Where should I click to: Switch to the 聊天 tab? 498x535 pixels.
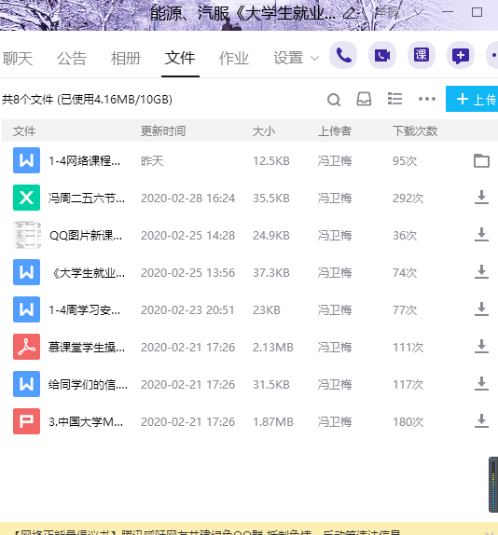(x=18, y=59)
